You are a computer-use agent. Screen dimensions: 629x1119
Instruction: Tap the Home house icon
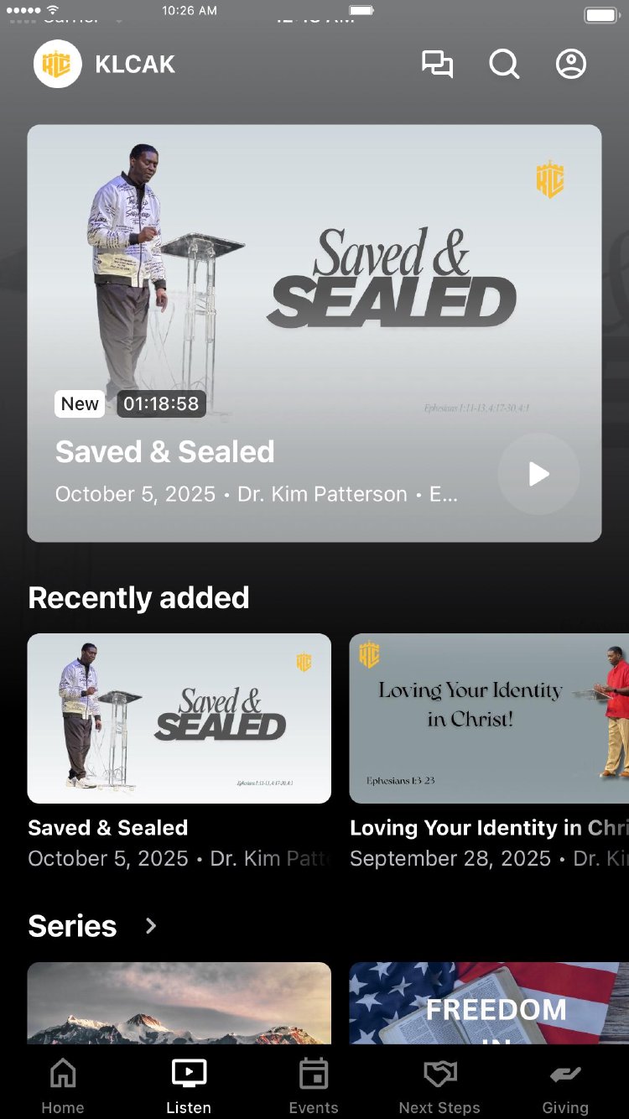click(x=63, y=1073)
